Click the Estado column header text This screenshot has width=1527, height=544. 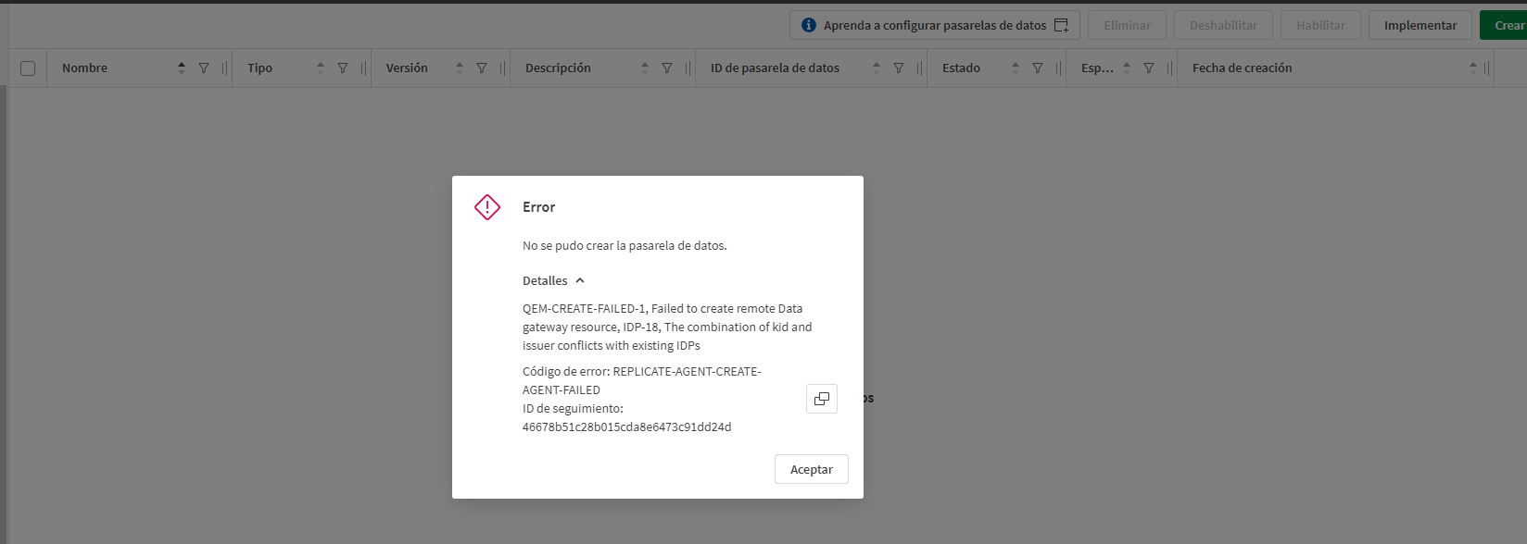tap(961, 68)
